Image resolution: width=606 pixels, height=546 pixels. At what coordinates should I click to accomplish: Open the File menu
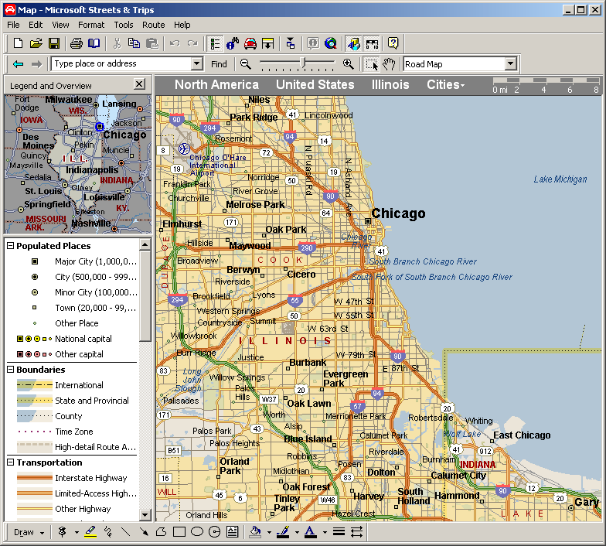click(13, 25)
